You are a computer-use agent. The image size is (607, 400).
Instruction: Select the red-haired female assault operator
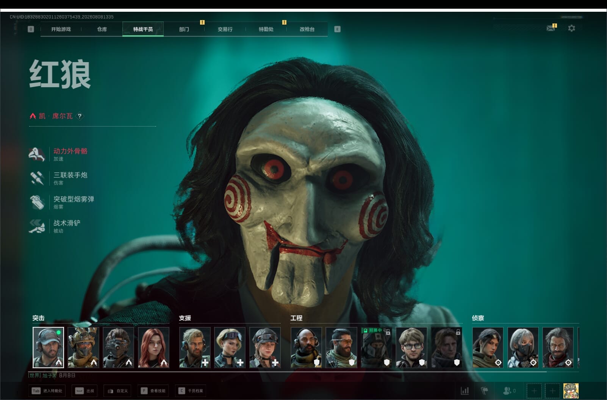point(153,347)
